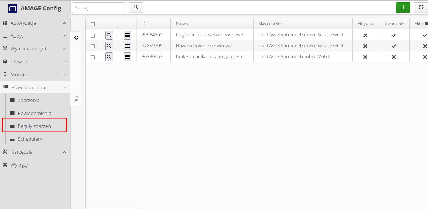Click the green add (+) button
The height and width of the screenshot is (209, 428).
pos(403,7)
